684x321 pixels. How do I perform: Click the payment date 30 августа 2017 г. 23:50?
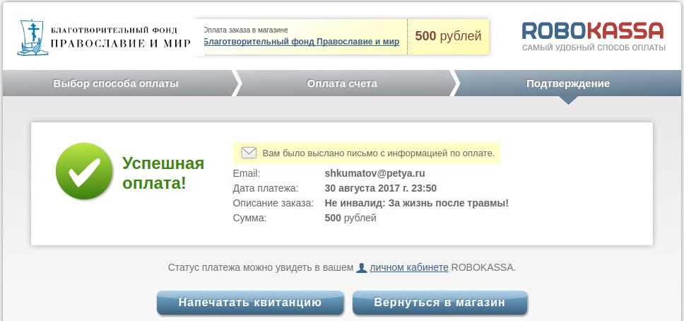click(x=380, y=188)
